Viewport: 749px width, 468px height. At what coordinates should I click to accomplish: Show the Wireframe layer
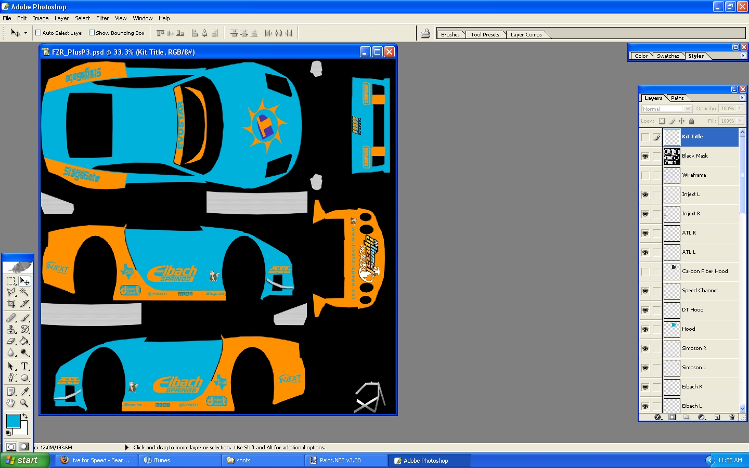point(645,175)
